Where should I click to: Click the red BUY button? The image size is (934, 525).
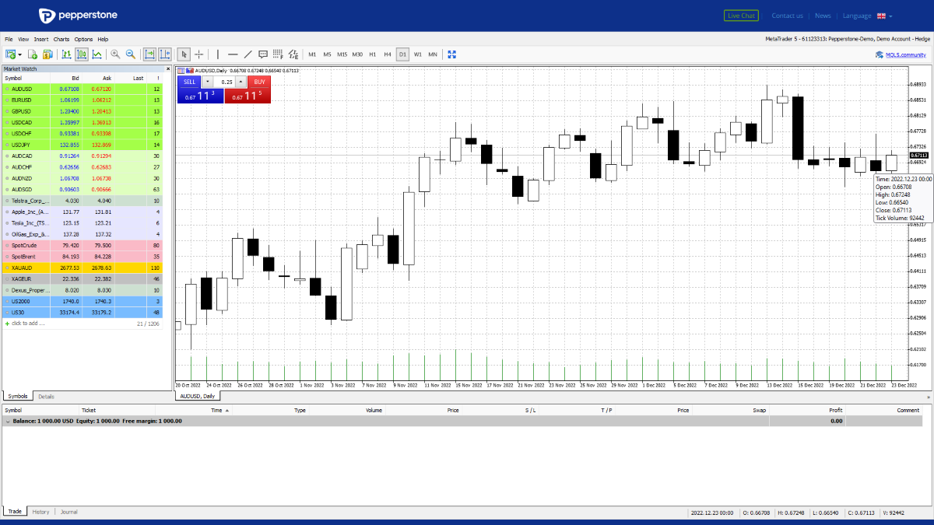259,82
